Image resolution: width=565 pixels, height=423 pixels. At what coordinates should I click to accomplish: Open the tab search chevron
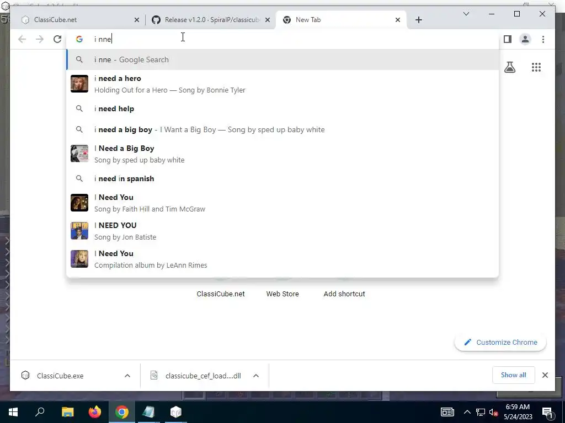coord(466,14)
